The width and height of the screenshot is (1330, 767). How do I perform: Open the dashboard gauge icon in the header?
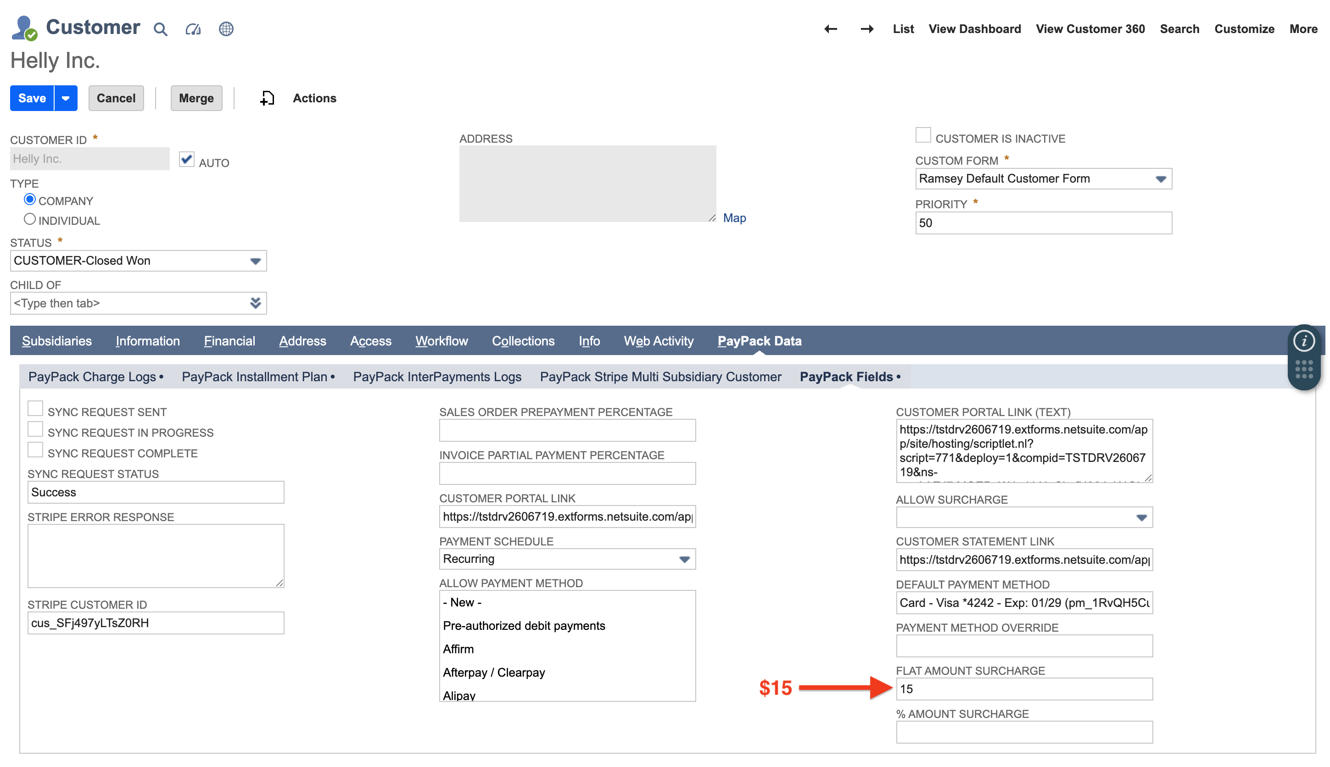pyautogui.click(x=193, y=29)
